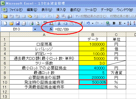Toggle Bold with the B icon
Screen dimensions: 136x99
[114, 23]
